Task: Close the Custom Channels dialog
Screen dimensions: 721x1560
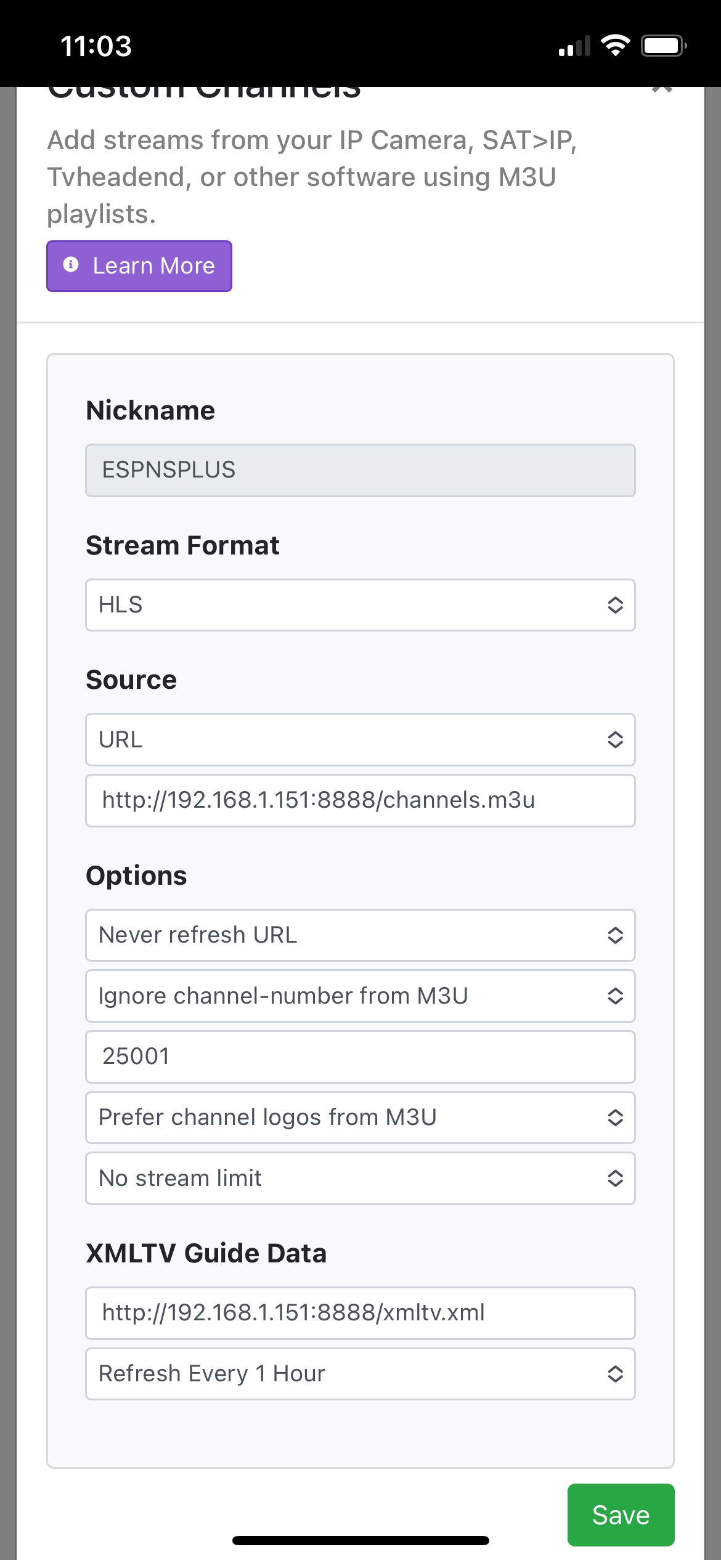Action: 662,88
